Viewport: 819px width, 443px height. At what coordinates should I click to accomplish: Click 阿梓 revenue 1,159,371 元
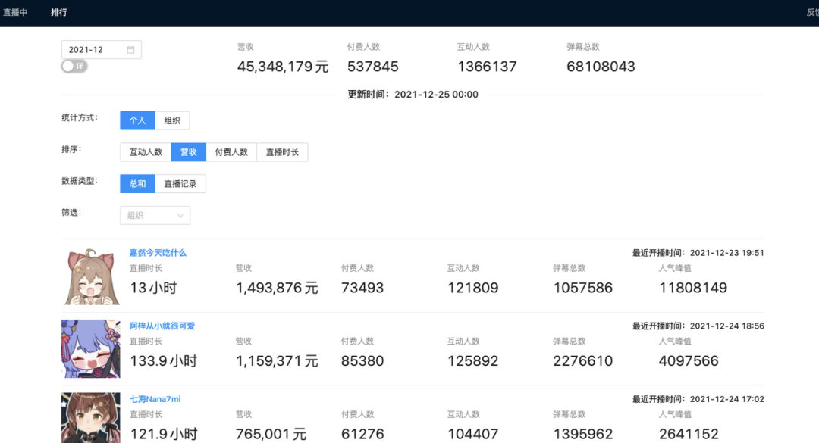click(x=277, y=361)
